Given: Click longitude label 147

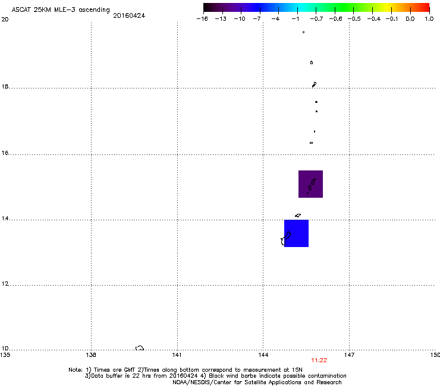Looking at the screenshot, I should pos(349,355).
